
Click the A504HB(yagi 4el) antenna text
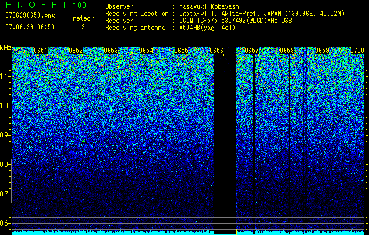207,28
